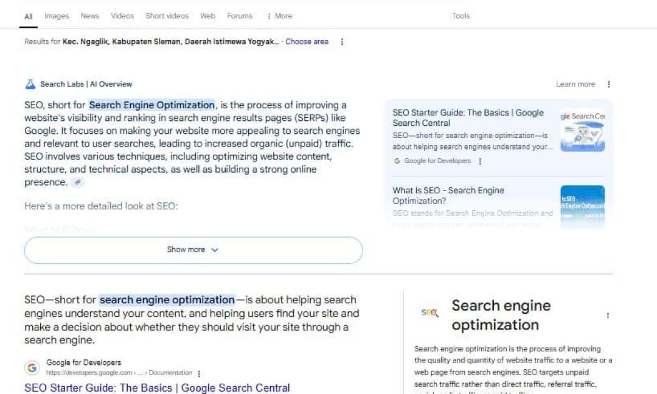Click the "Search engine optimization" knowledge panel title
The height and width of the screenshot is (394, 657).
pyautogui.click(x=501, y=315)
